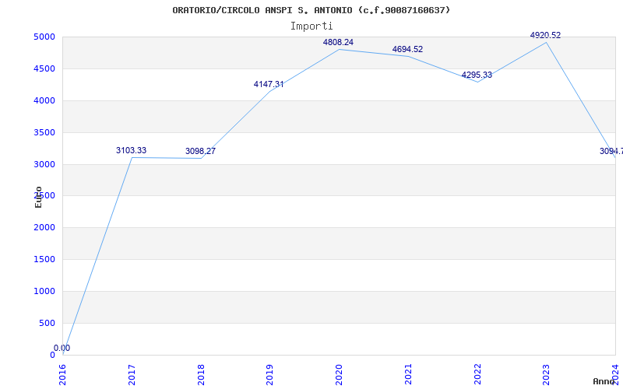The image size is (623, 389).
Task: Click the 4808.24 data label
Action: [x=338, y=42]
